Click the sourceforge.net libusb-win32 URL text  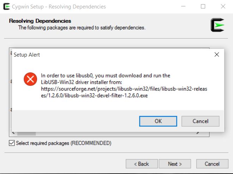tap(124, 92)
